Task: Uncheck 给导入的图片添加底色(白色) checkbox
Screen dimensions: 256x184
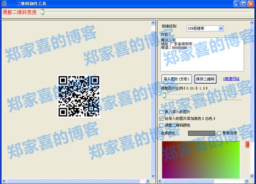Action: [161, 119]
